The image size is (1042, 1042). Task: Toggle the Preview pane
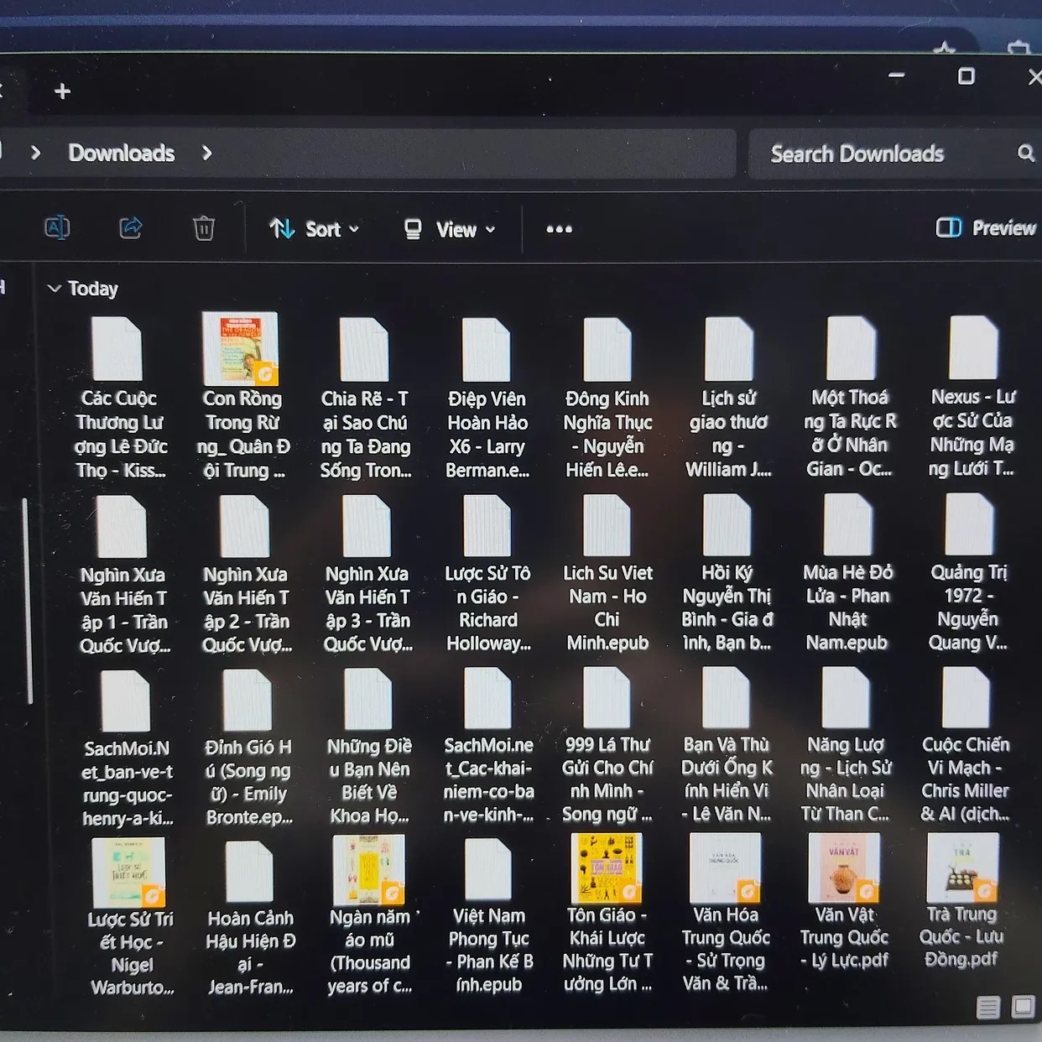point(985,228)
